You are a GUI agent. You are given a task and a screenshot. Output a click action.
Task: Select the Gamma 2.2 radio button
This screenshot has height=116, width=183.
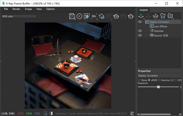[159, 80]
